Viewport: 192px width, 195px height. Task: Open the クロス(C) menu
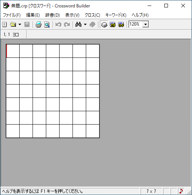92,15
